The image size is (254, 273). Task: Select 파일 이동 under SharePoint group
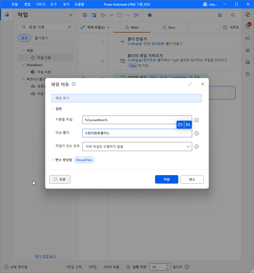click(44, 72)
